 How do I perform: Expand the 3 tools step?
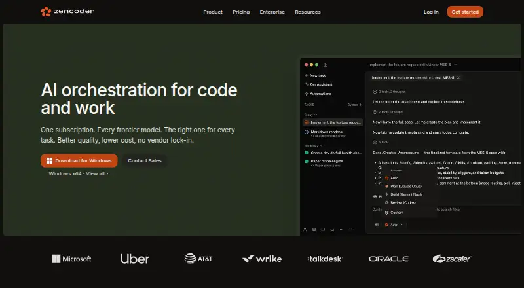(x=381, y=142)
